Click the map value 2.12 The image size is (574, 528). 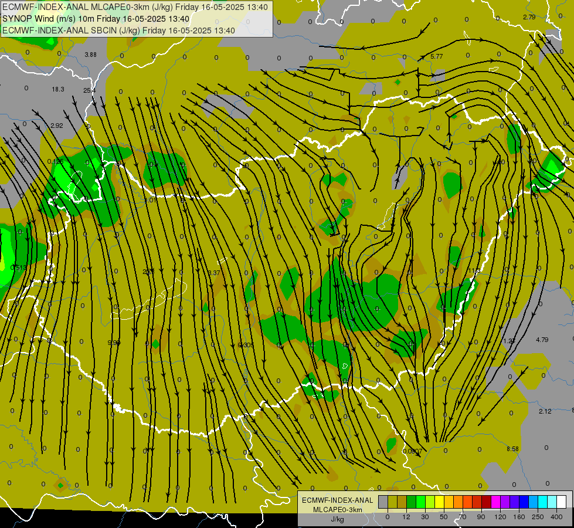point(545,411)
